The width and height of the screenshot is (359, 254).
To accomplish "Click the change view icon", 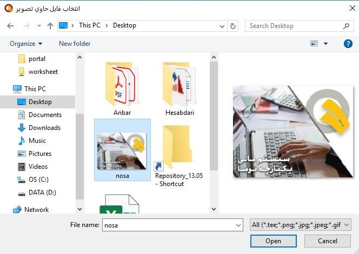I will click(x=314, y=44).
